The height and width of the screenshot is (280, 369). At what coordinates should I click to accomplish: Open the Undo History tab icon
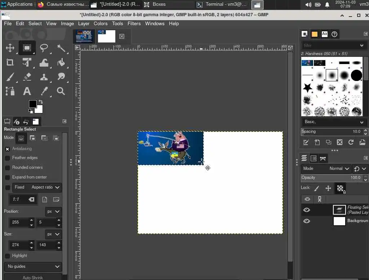[x=26, y=122]
